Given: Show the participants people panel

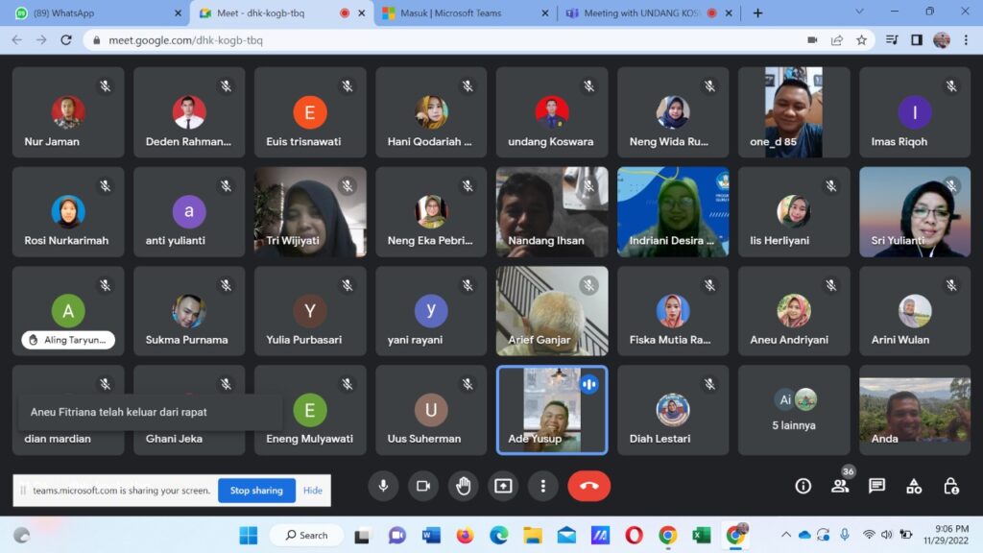Looking at the screenshot, I should [x=840, y=486].
